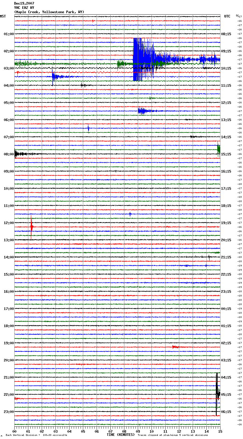Select the 11:00 MST hour label
This screenshot has height=439, width=243.
point(9,206)
